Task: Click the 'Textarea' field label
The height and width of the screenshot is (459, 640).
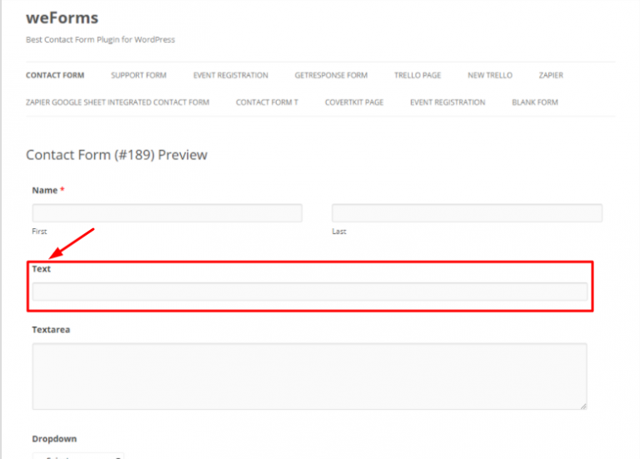Action: point(51,330)
